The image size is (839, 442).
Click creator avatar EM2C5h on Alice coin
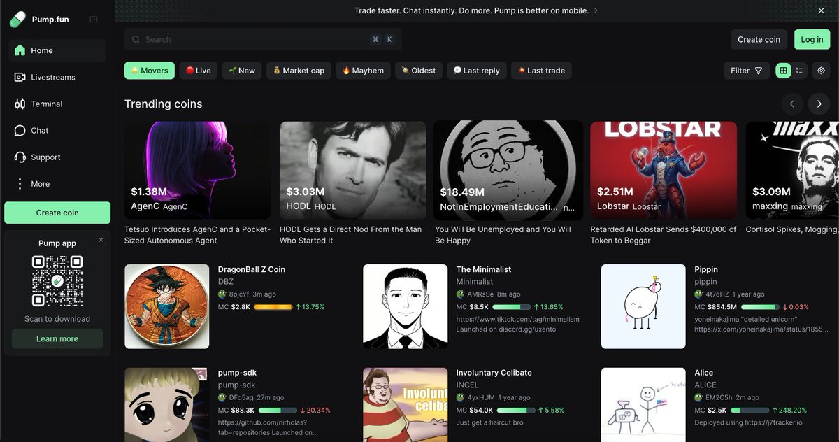(699, 398)
